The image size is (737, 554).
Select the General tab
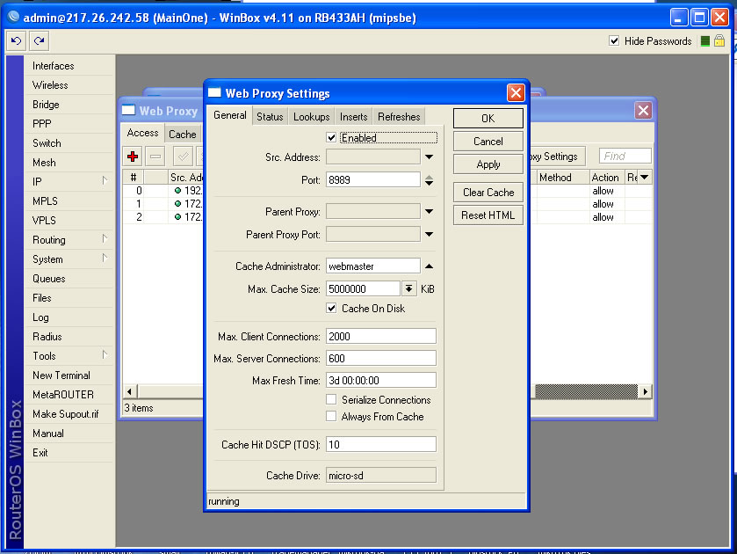[230, 115]
